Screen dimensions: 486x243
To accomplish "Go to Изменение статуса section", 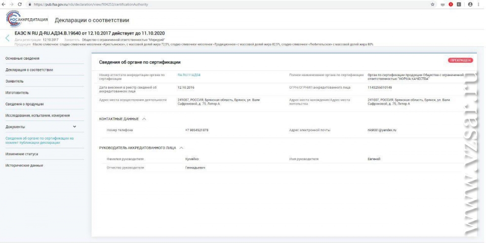I will click(22, 154).
